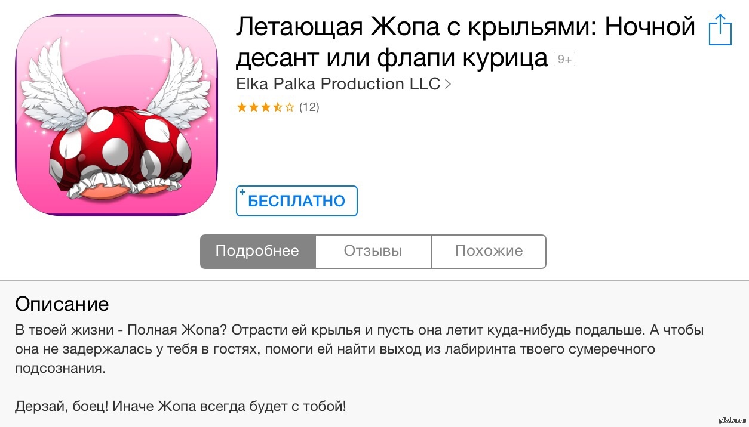Tap the line 'Дерзай, боец!'
The image size is (749, 427).
(x=180, y=407)
